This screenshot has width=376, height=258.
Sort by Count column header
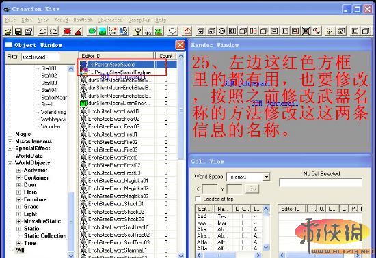tap(166, 56)
